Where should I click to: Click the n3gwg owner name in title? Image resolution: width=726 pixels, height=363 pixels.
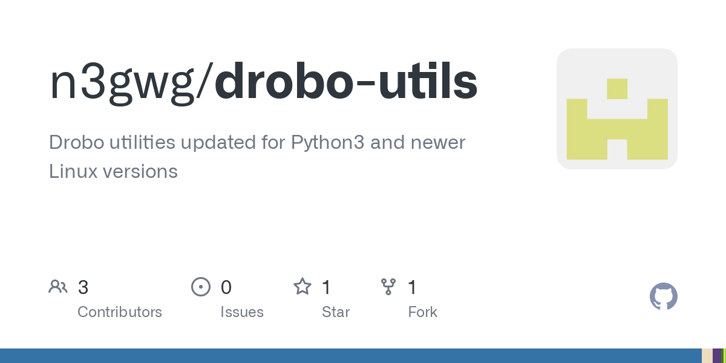[127, 83]
